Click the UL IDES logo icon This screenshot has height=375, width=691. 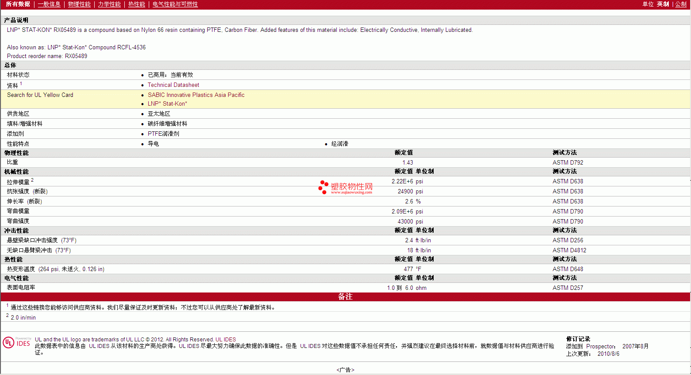[17, 342]
